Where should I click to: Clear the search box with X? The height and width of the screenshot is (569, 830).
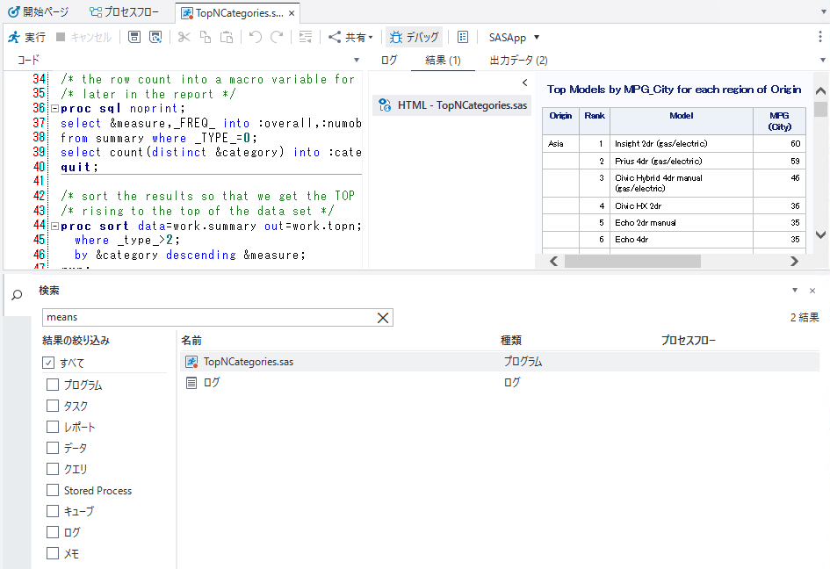[x=383, y=318]
